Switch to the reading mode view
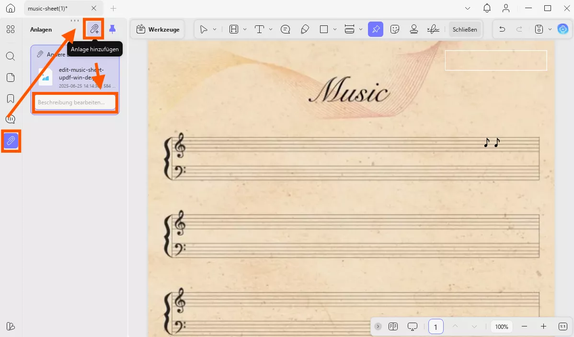Screen dimensions: 574x337 [x=393, y=326]
